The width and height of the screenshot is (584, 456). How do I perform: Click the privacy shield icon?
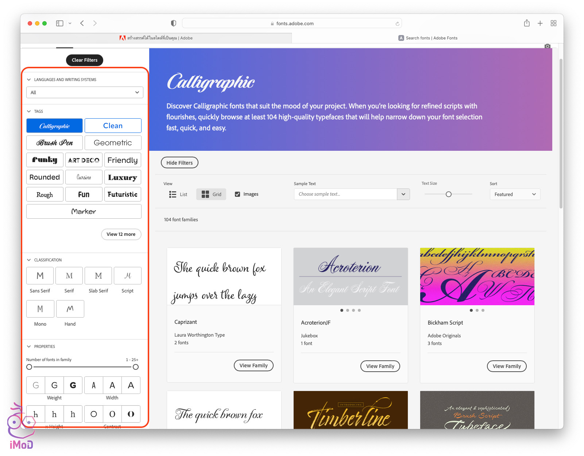(174, 23)
